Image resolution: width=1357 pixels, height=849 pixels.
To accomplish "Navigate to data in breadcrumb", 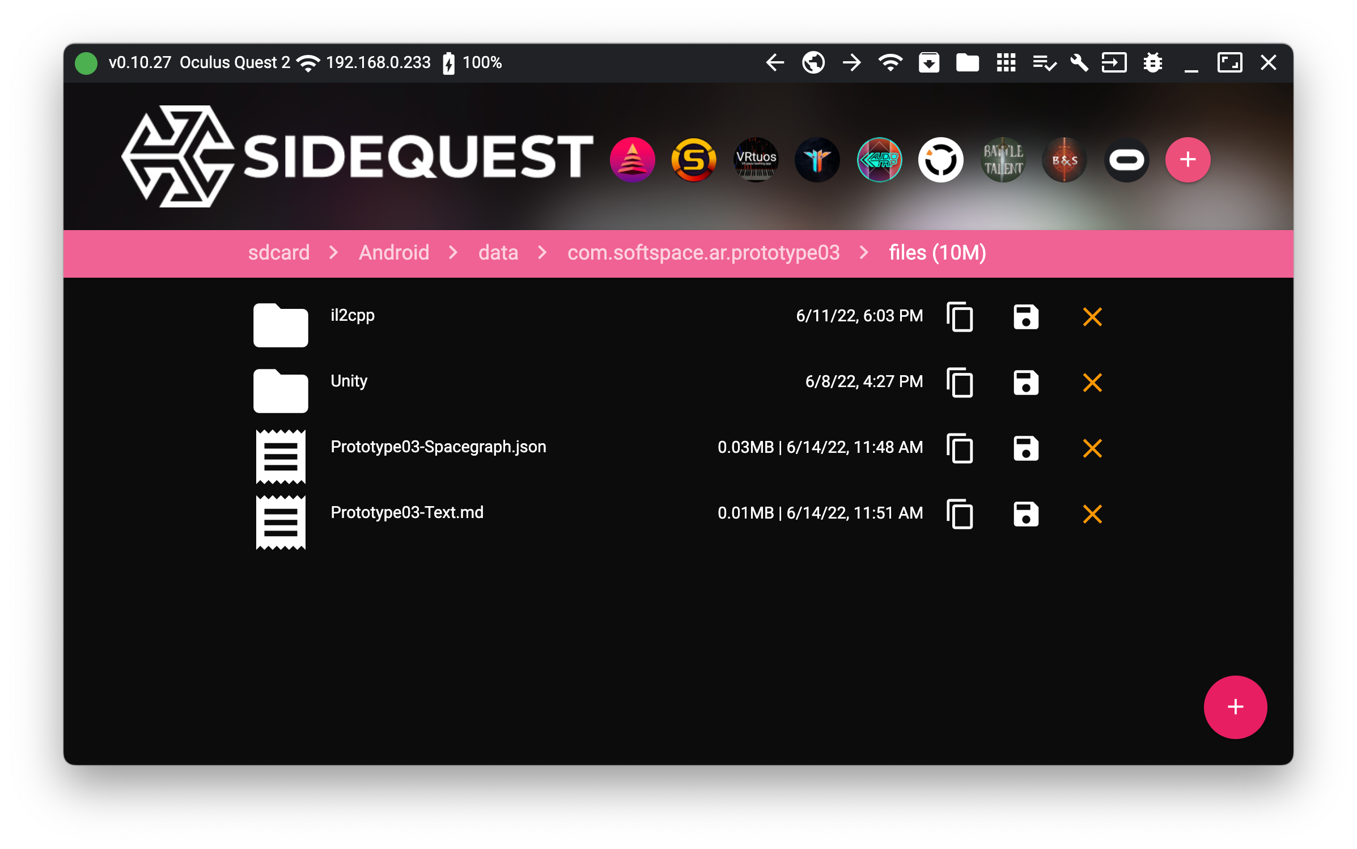I will 498,253.
